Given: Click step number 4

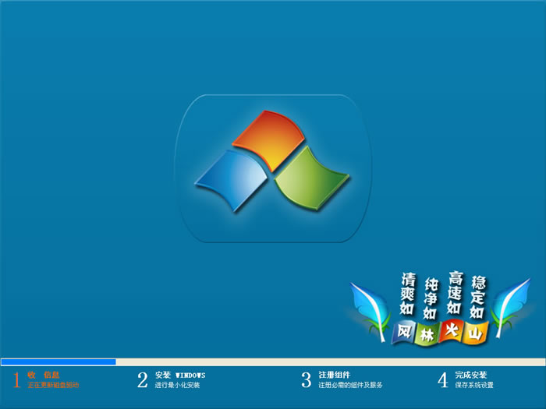Looking at the screenshot, I should point(442,380).
